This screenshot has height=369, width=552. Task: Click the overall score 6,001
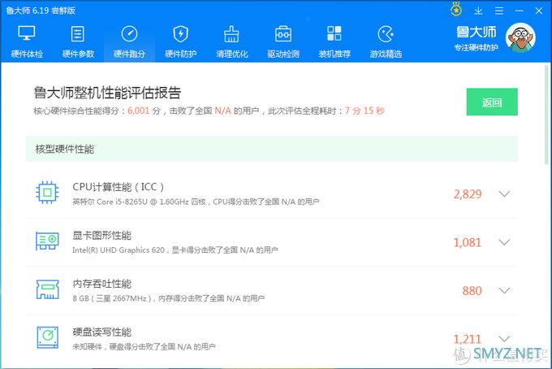pyautogui.click(x=139, y=111)
